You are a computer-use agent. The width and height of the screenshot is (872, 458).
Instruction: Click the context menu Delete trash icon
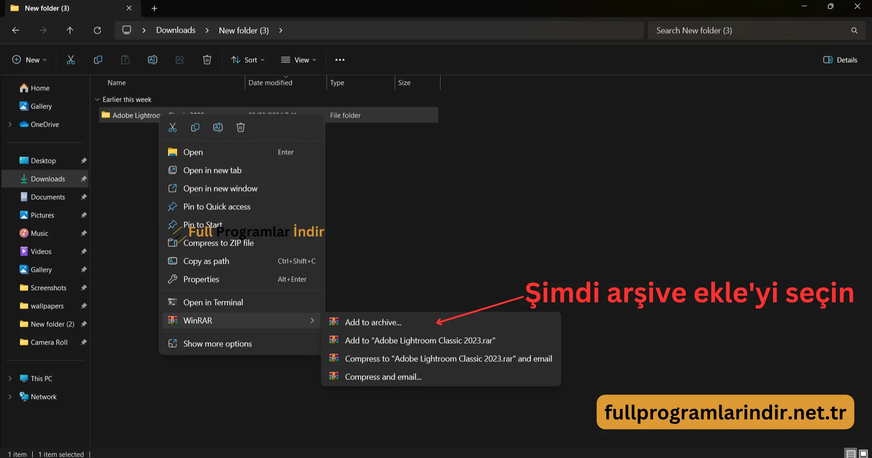241,128
